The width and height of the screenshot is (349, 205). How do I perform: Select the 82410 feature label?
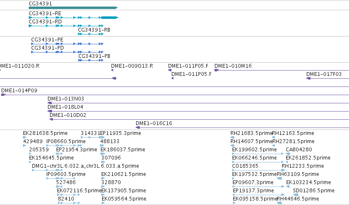66,199
